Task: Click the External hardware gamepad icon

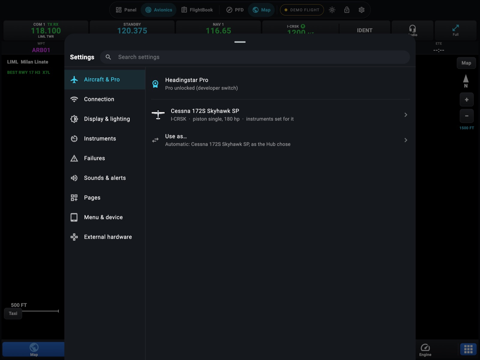Action: [74, 237]
